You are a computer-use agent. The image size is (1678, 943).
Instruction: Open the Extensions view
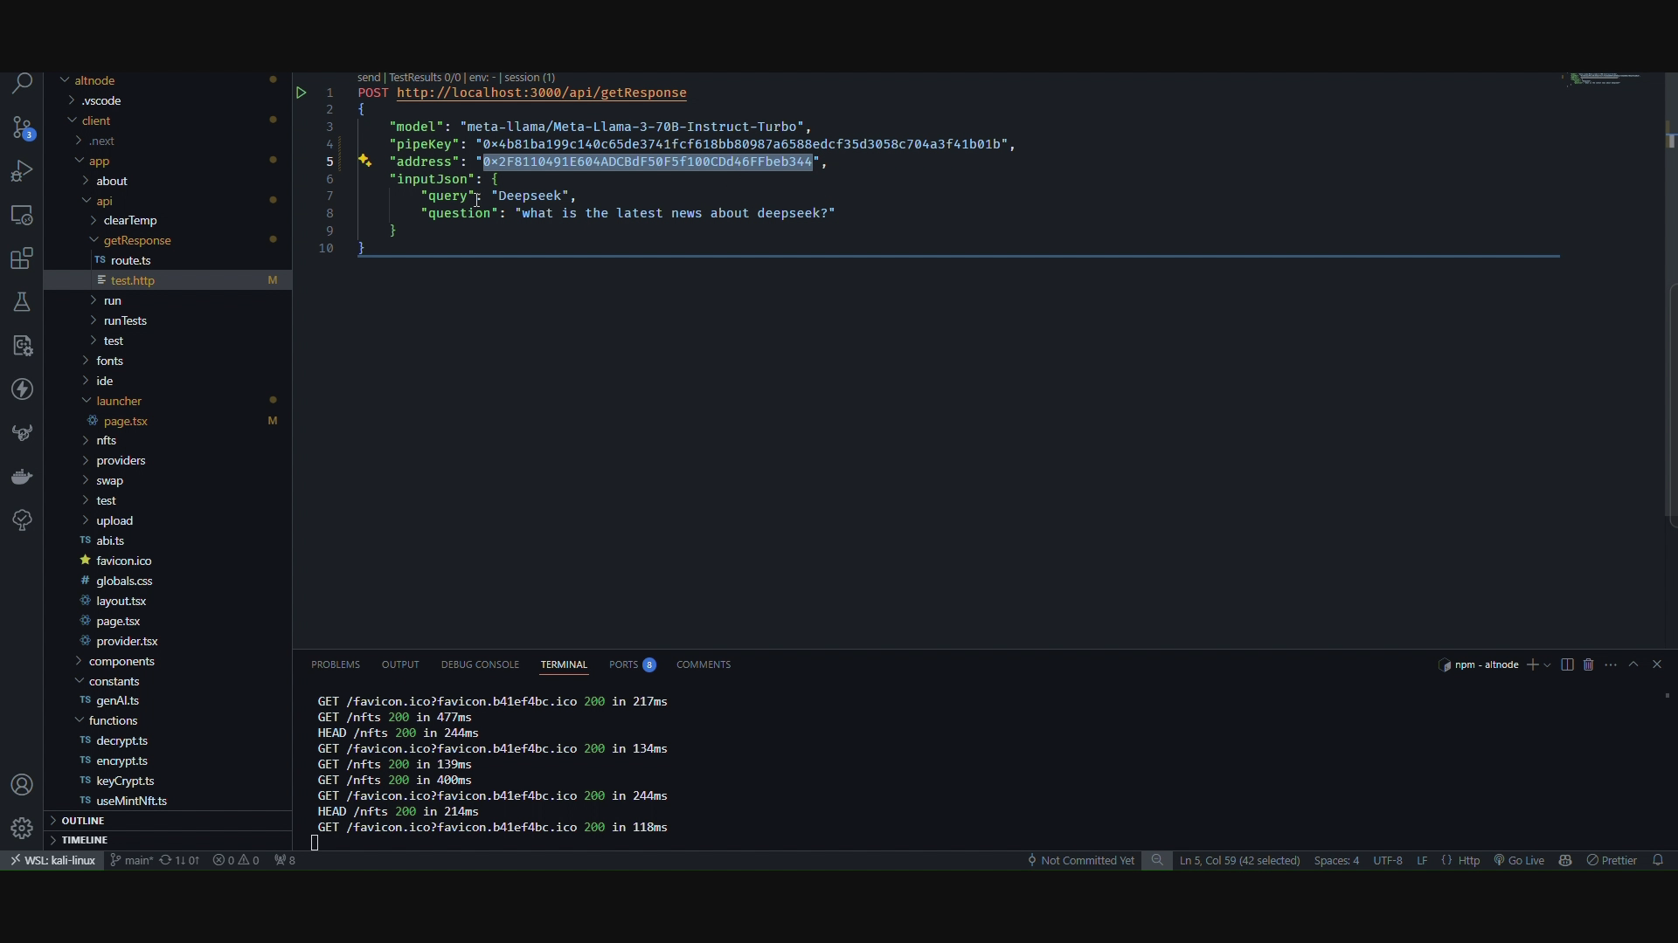click(22, 258)
